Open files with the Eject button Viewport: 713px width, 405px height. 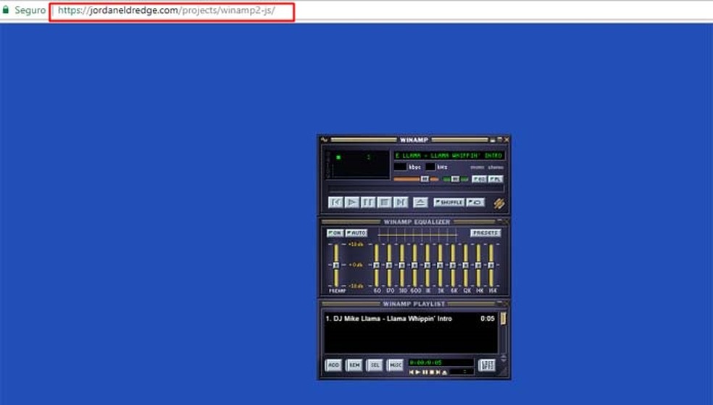pos(420,202)
